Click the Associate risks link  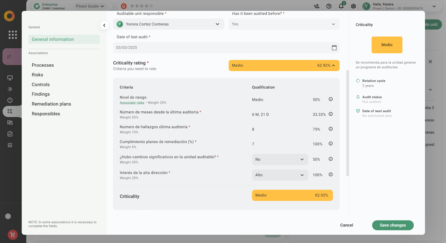tap(132, 103)
